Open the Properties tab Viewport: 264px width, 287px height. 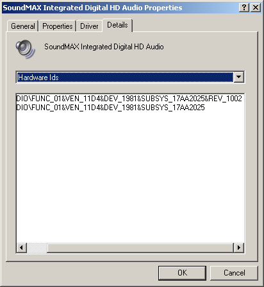pyautogui.click(x=58, y=26)
